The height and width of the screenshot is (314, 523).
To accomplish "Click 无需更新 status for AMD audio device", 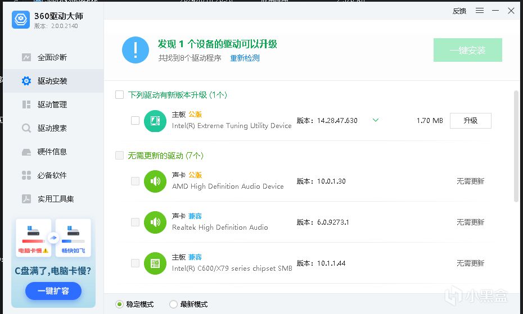I will (x=470, y=181).
